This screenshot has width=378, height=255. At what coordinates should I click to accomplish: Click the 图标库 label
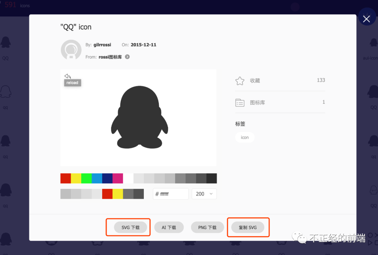(258, 102)
